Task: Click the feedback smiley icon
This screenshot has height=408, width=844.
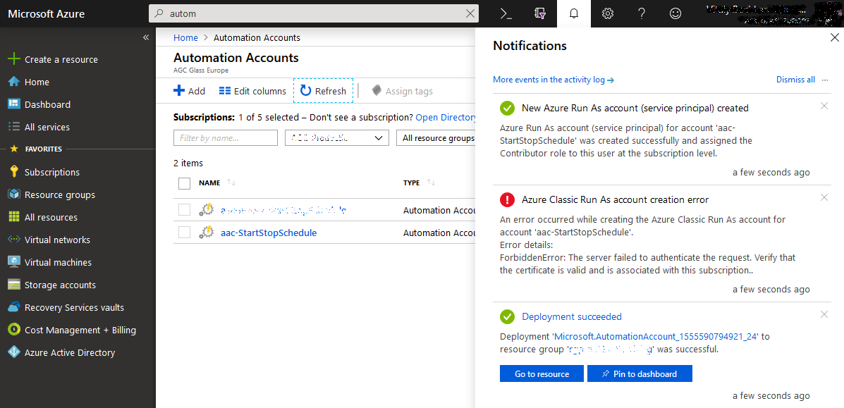Action: pos(675,14)
